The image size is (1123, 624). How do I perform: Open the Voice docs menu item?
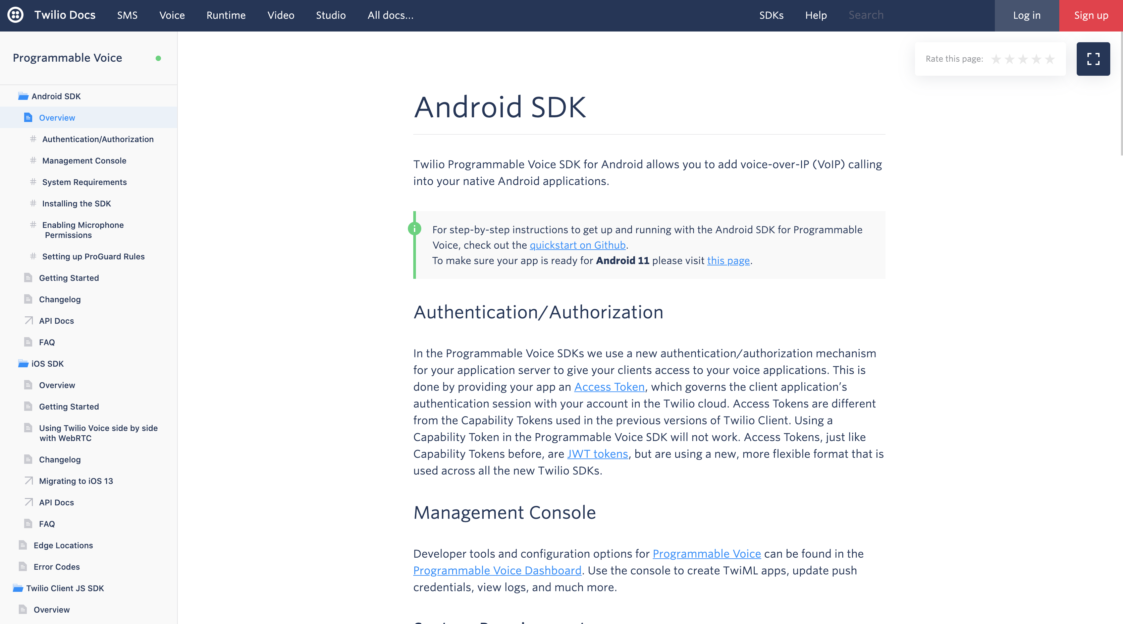click(172, 15)
